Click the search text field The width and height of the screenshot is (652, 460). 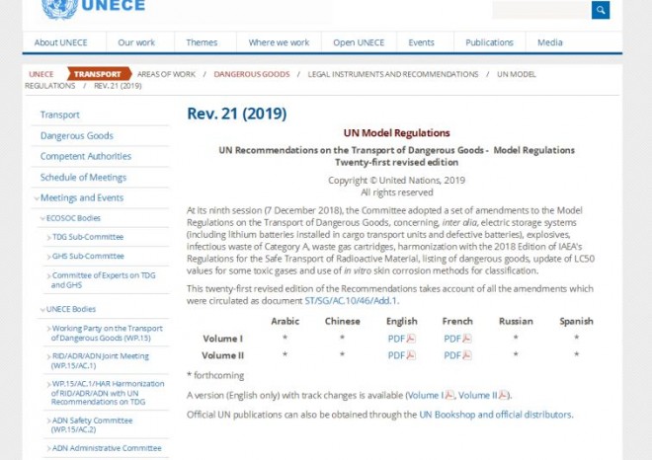click(540, 10)
